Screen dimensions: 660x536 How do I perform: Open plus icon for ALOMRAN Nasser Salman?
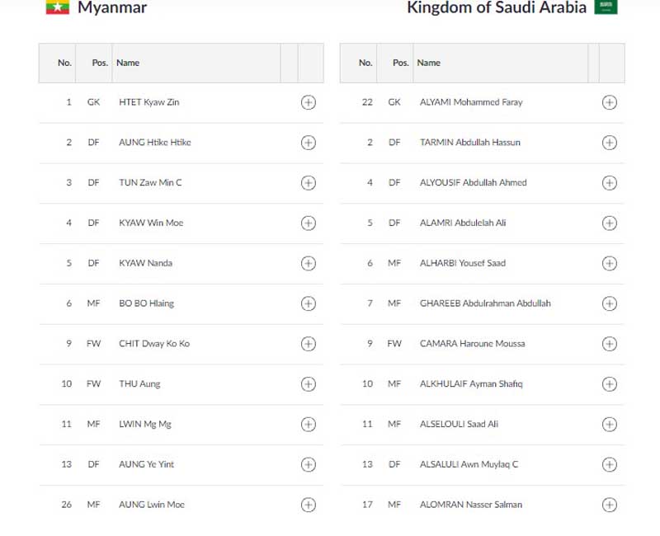[x=609, y=505]
